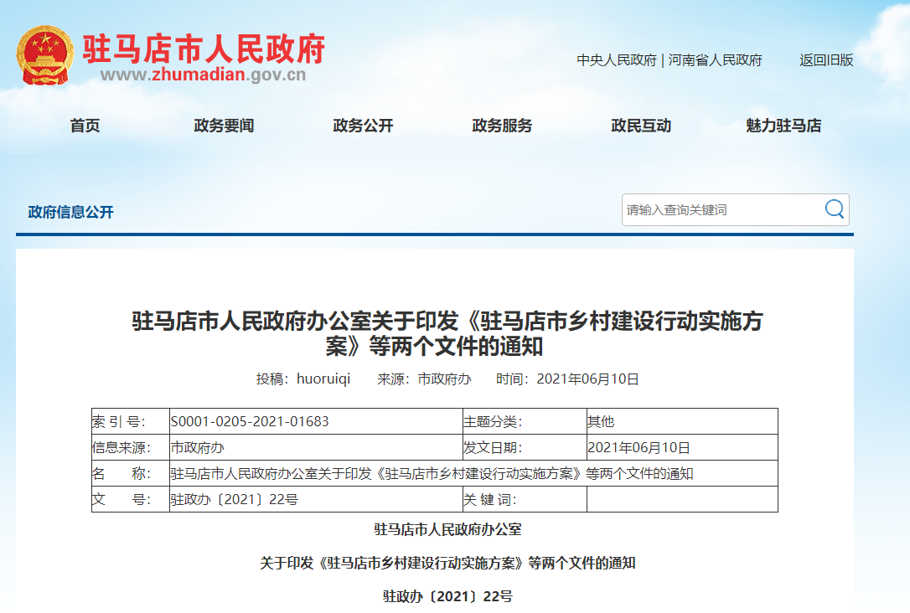
Task: Open 魅力驻马店 navigation item
Action: (783, 126)
